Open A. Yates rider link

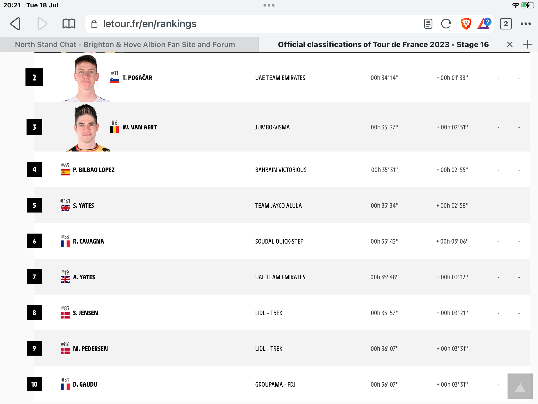click(x=84, y=277)
